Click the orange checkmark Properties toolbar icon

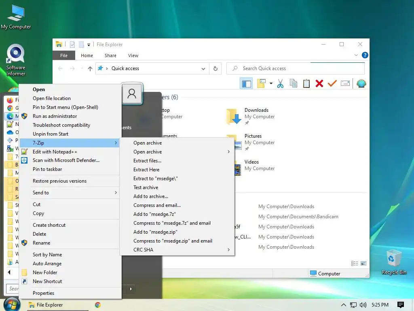pyautogui.click(x=332, y=83)
